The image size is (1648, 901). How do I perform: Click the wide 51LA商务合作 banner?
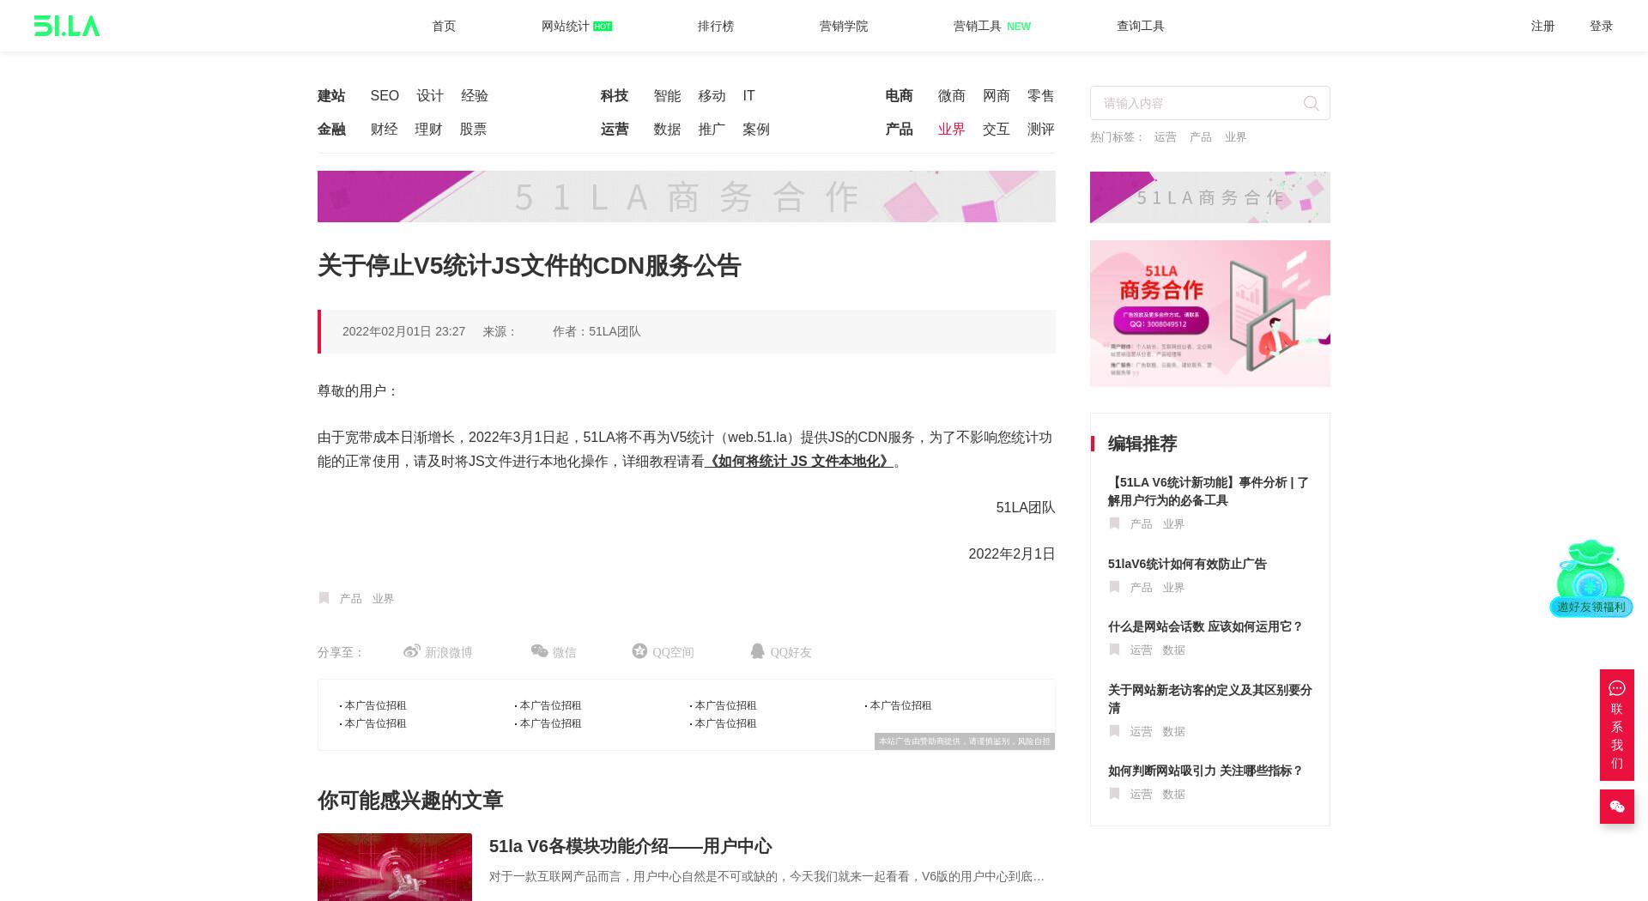(687, 197)
